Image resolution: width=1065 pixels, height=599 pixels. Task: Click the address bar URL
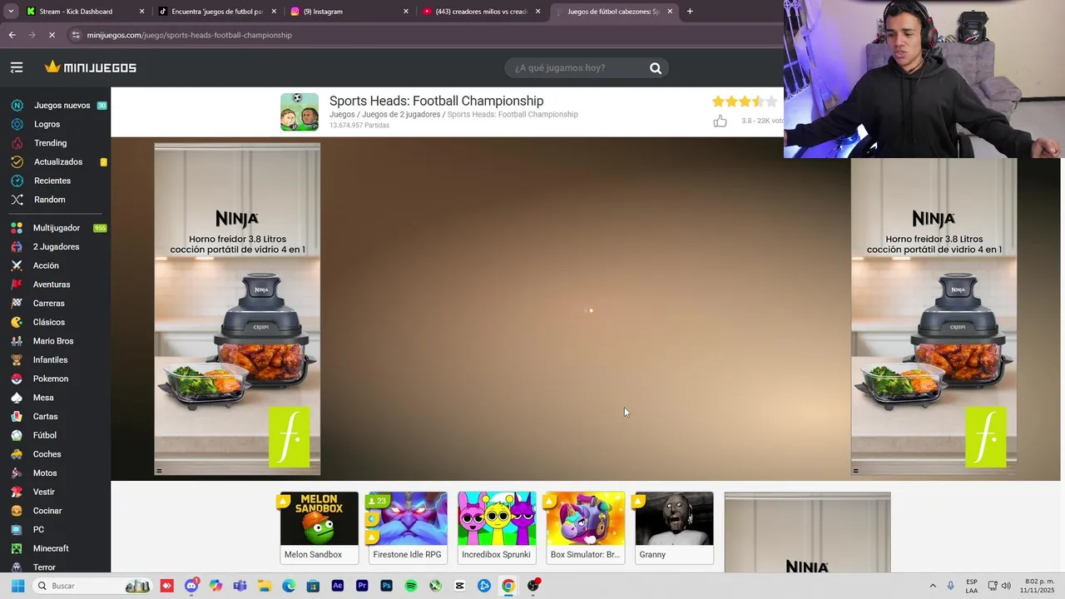(190, 35)
